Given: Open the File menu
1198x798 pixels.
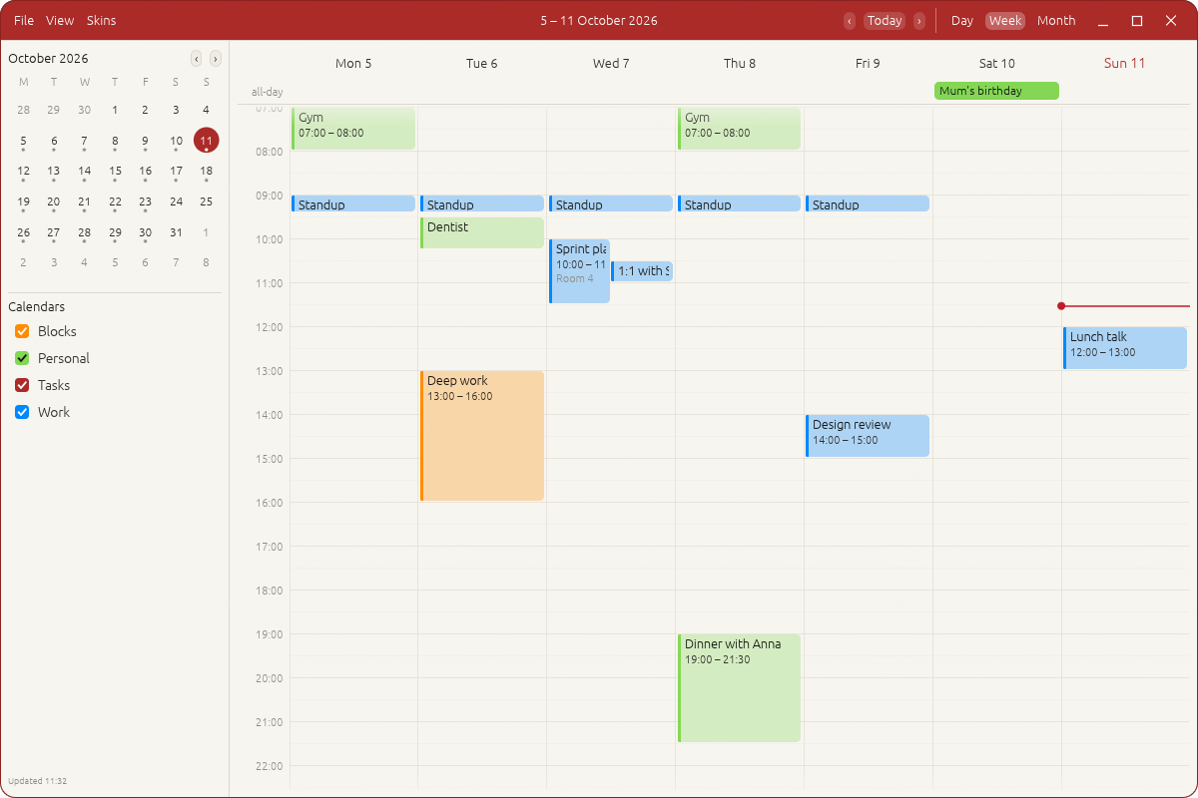Looking at the screenshot, I should (24, 21).
